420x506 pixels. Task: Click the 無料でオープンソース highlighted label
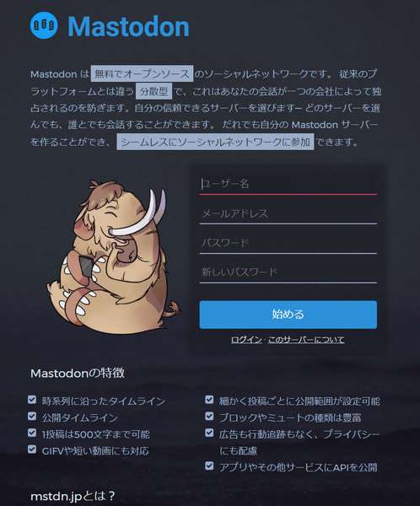(142, 74)
